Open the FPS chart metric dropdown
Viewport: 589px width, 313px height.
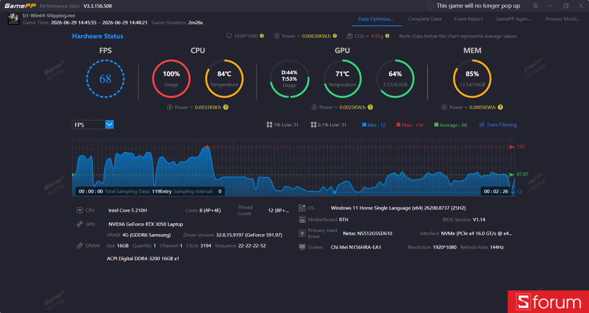point(93,125)
